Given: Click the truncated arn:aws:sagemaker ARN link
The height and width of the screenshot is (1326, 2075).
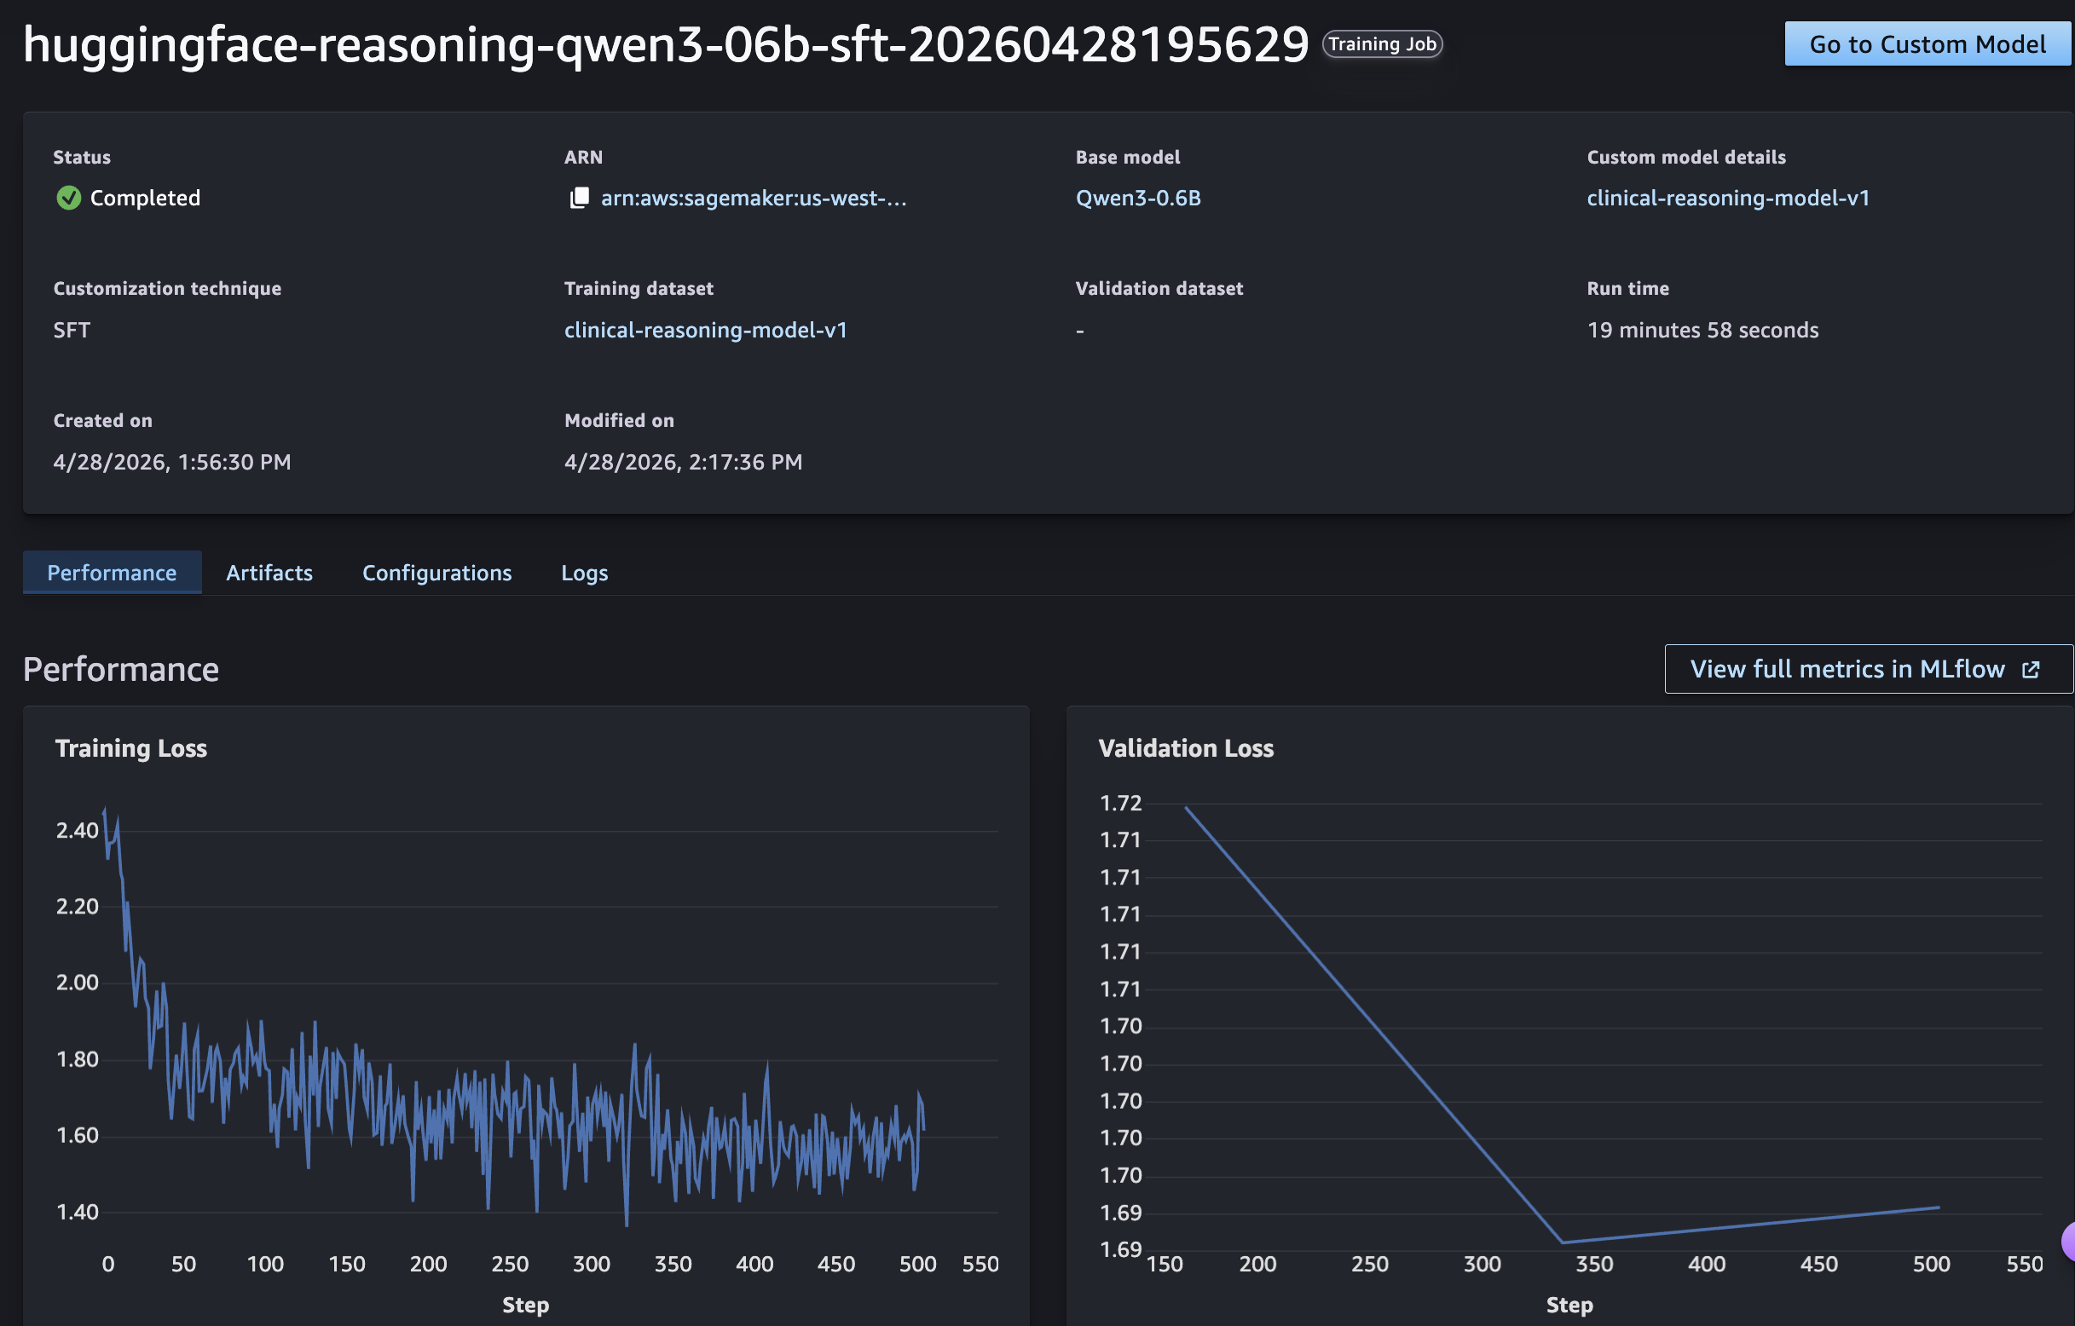Looking at the screenshot, I should pyautogui.click(x=753, y=199).
